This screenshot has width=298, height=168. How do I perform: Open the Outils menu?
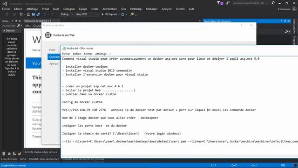click(95, 9)
